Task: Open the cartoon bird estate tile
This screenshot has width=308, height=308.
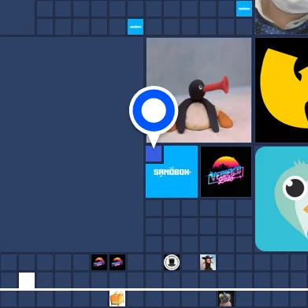Action: 281,199
